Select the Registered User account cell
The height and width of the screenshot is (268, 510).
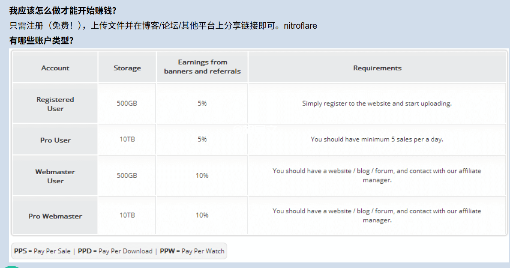point(55,104)
